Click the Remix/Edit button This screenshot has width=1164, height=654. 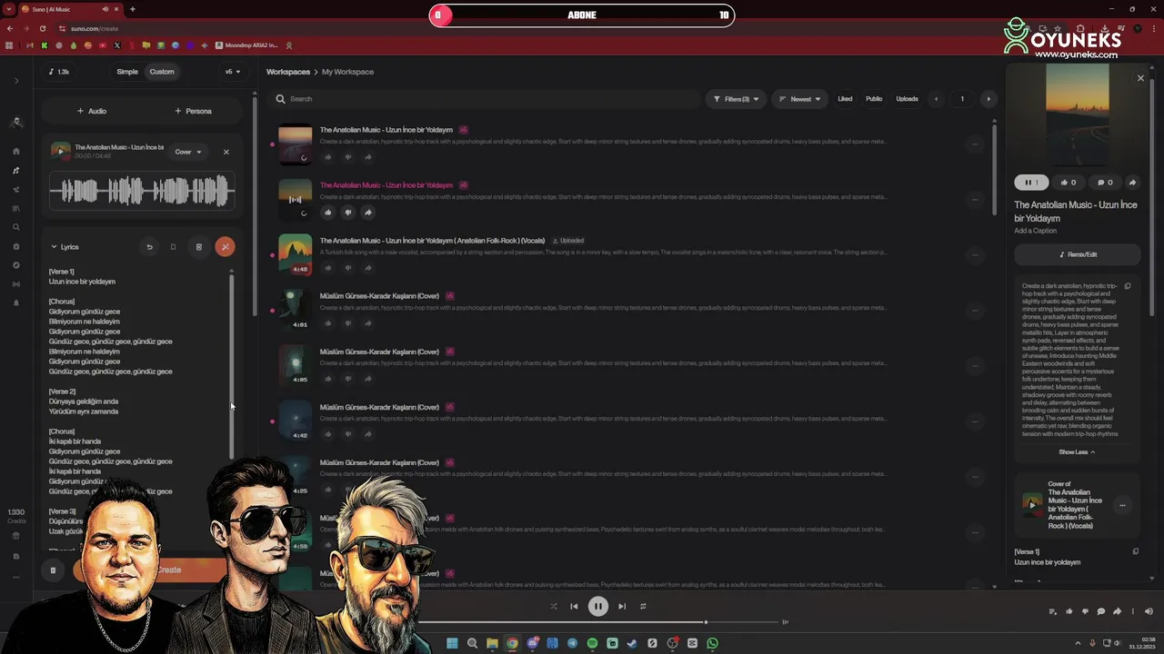pos(1078,254)
